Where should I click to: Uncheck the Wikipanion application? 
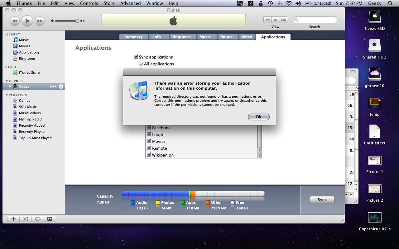149,155
